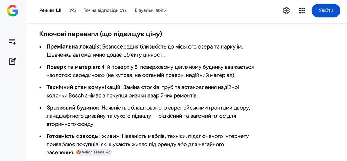The image size is (347, 161).
Task: Click the Готовність «заходь і живи» text
Action: click(83, 136)
